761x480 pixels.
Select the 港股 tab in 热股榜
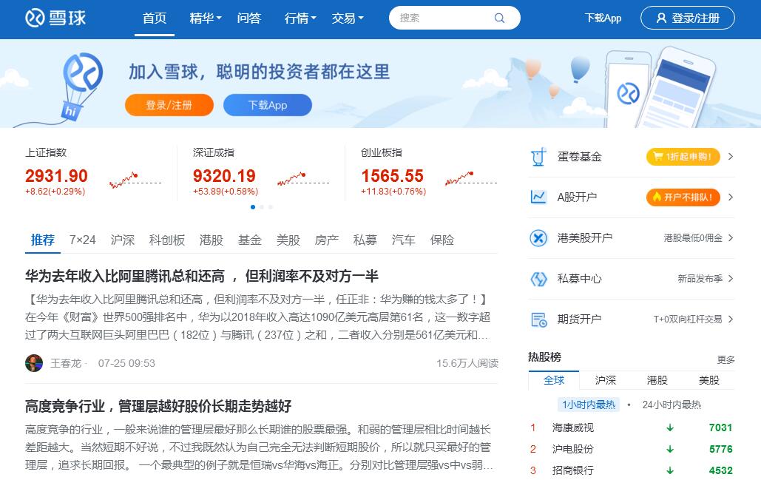point(657,380)
